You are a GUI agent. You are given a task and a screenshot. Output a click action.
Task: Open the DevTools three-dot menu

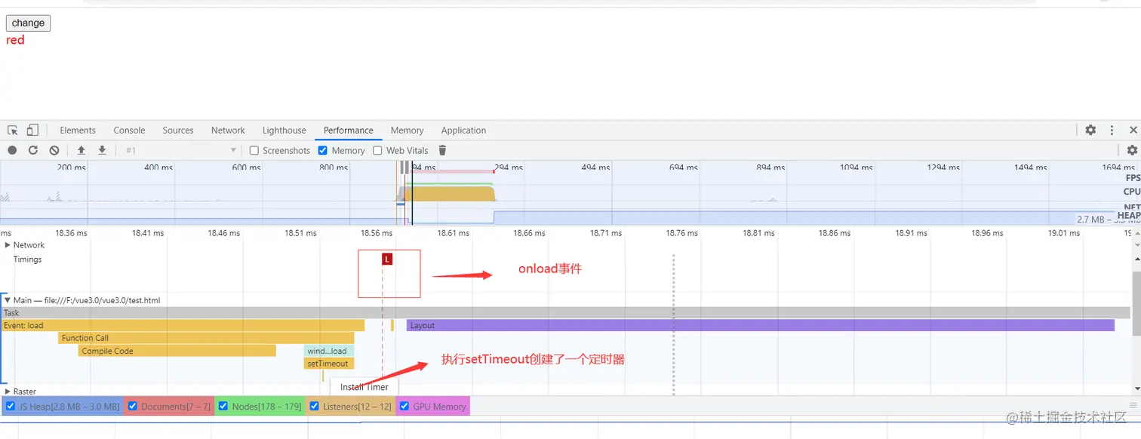tap(1112, 130)
